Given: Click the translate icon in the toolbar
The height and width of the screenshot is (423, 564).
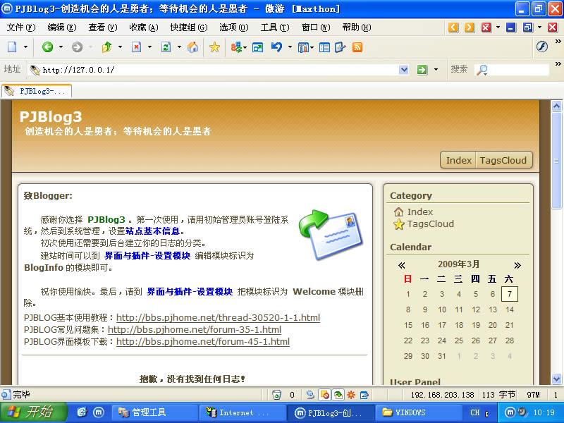Looking at the screenshot, I should coord(236,47).
